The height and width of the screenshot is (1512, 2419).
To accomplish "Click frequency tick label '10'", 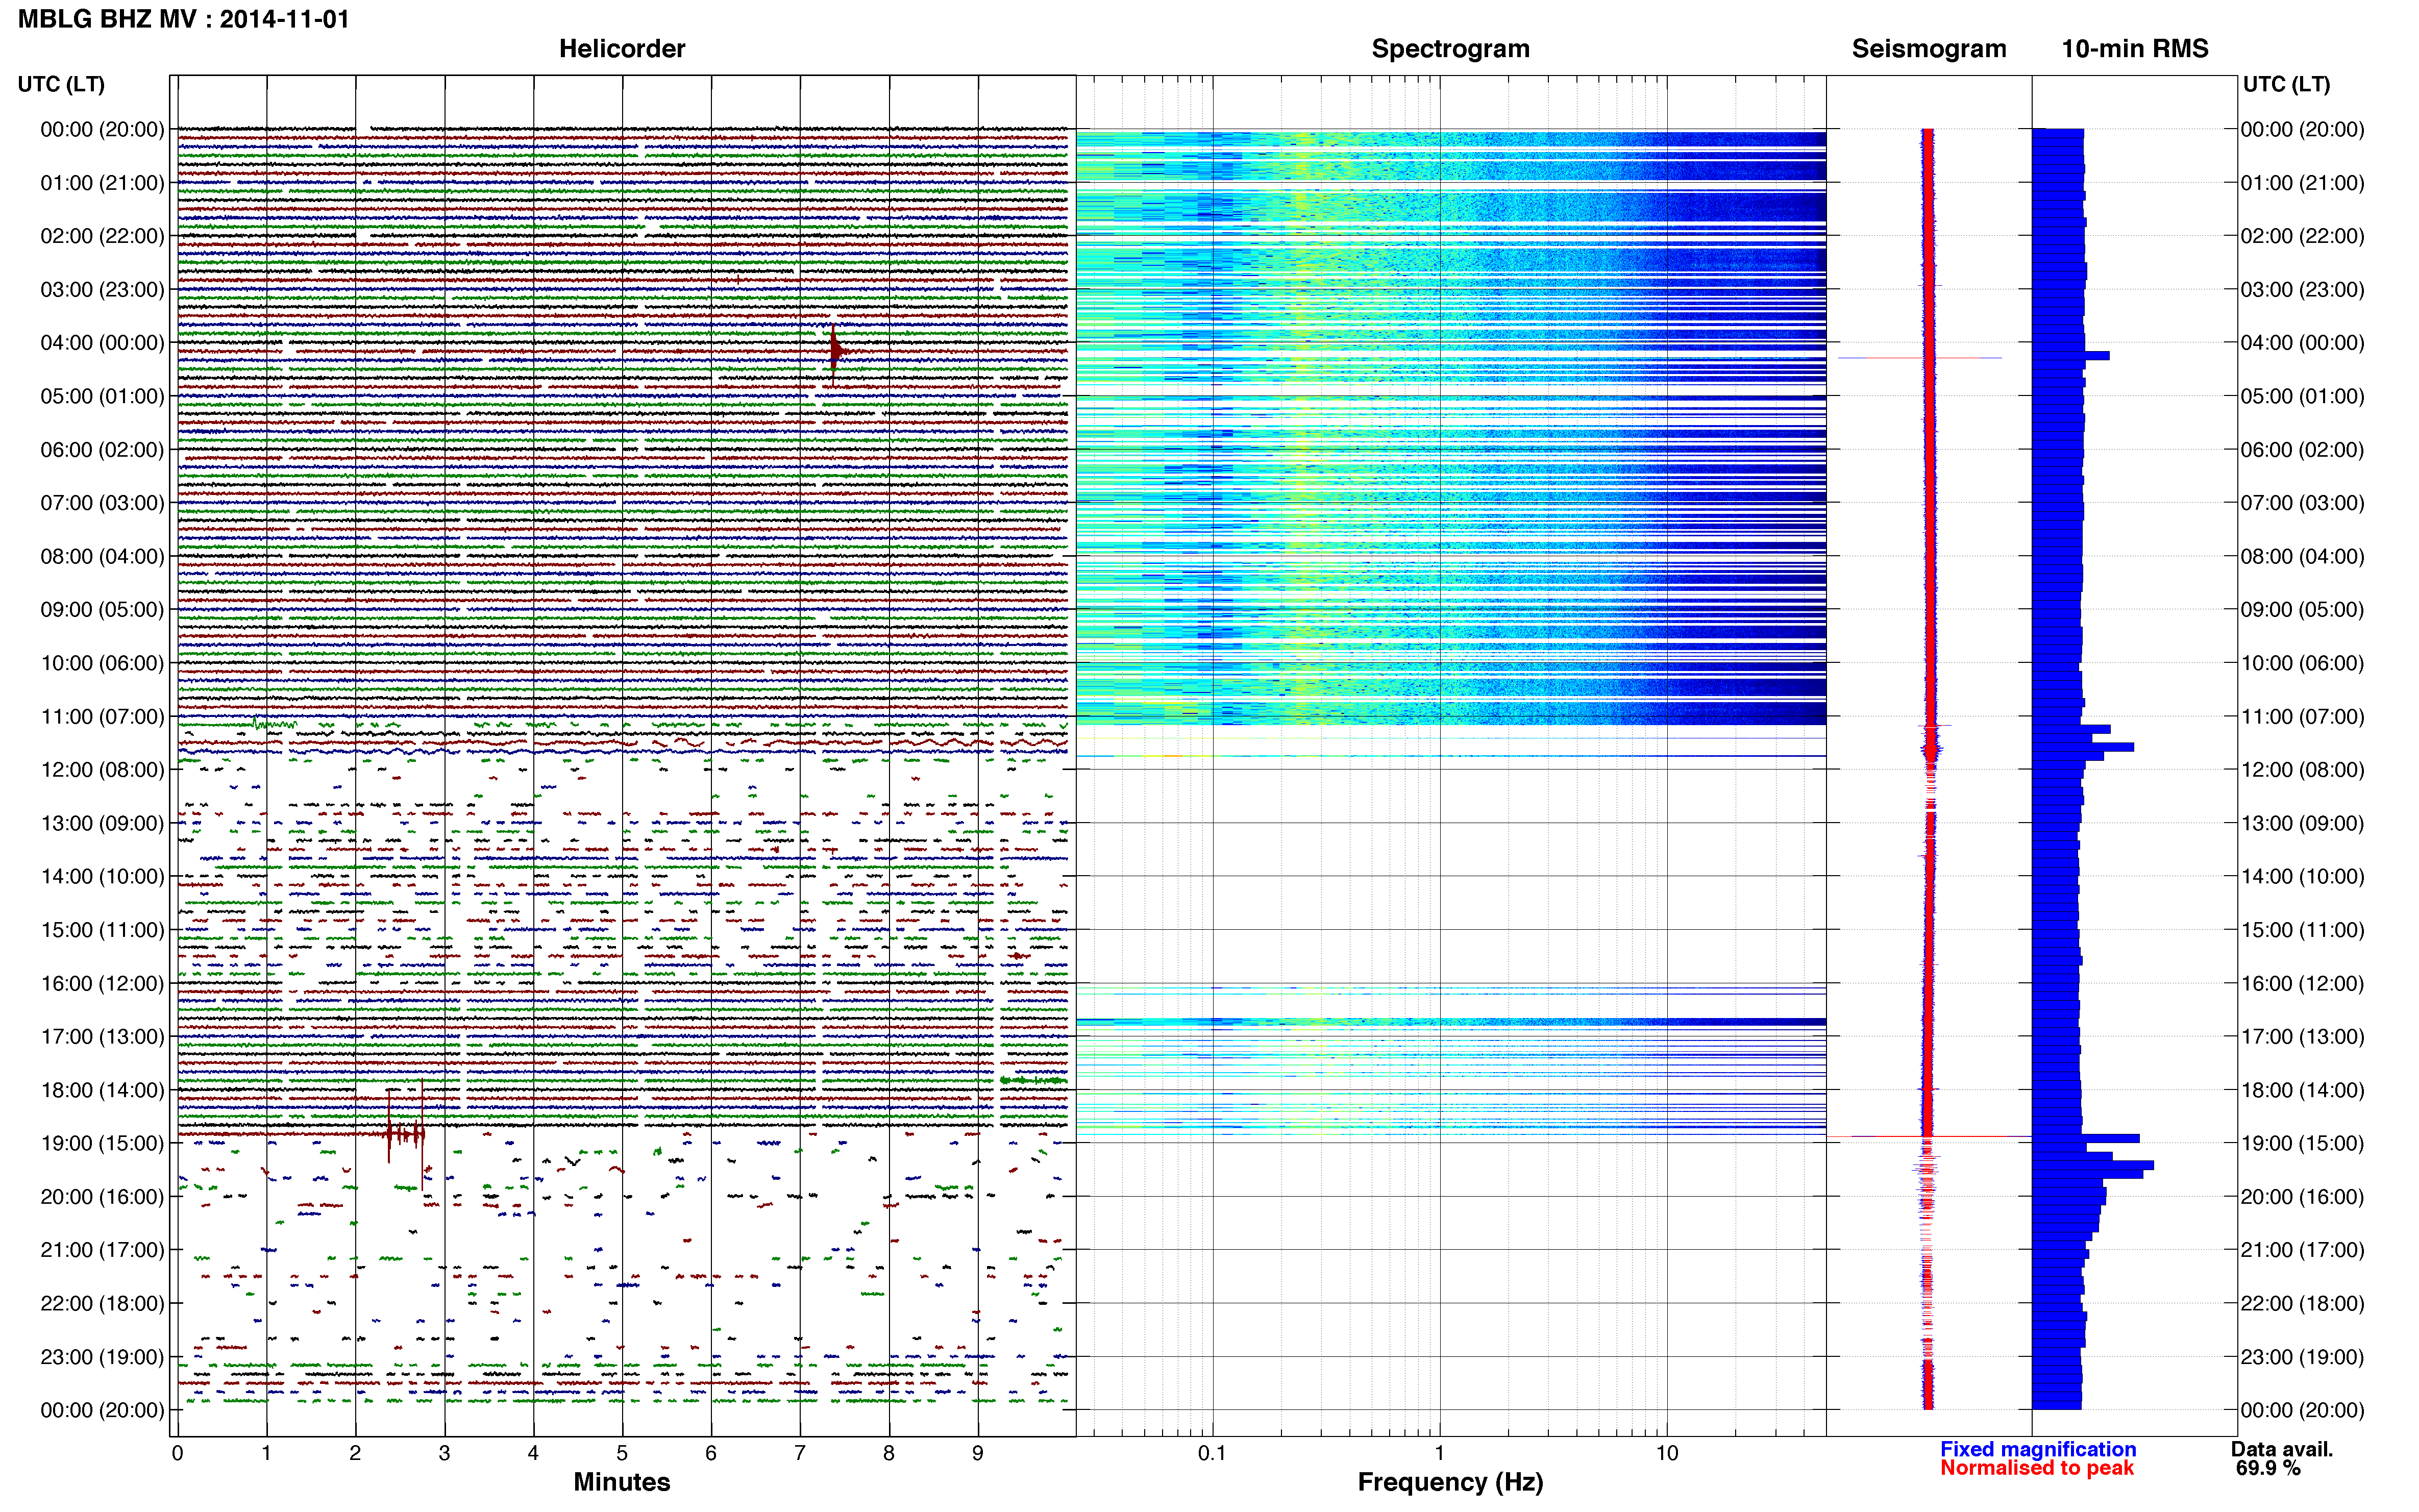I will [1666, 1453].
